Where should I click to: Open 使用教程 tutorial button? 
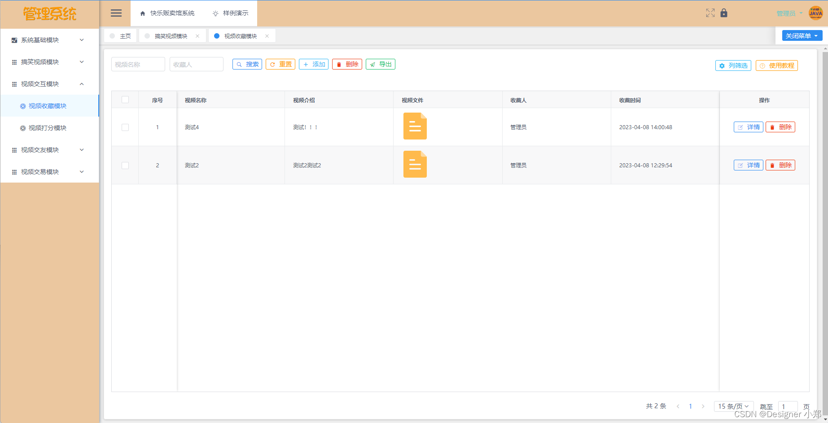777,65
